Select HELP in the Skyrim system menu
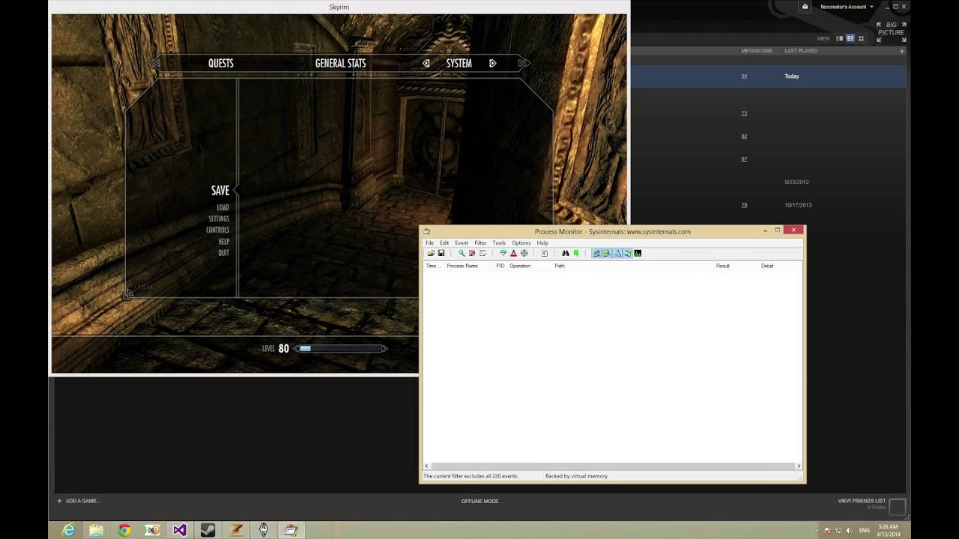 click(224, 242)
